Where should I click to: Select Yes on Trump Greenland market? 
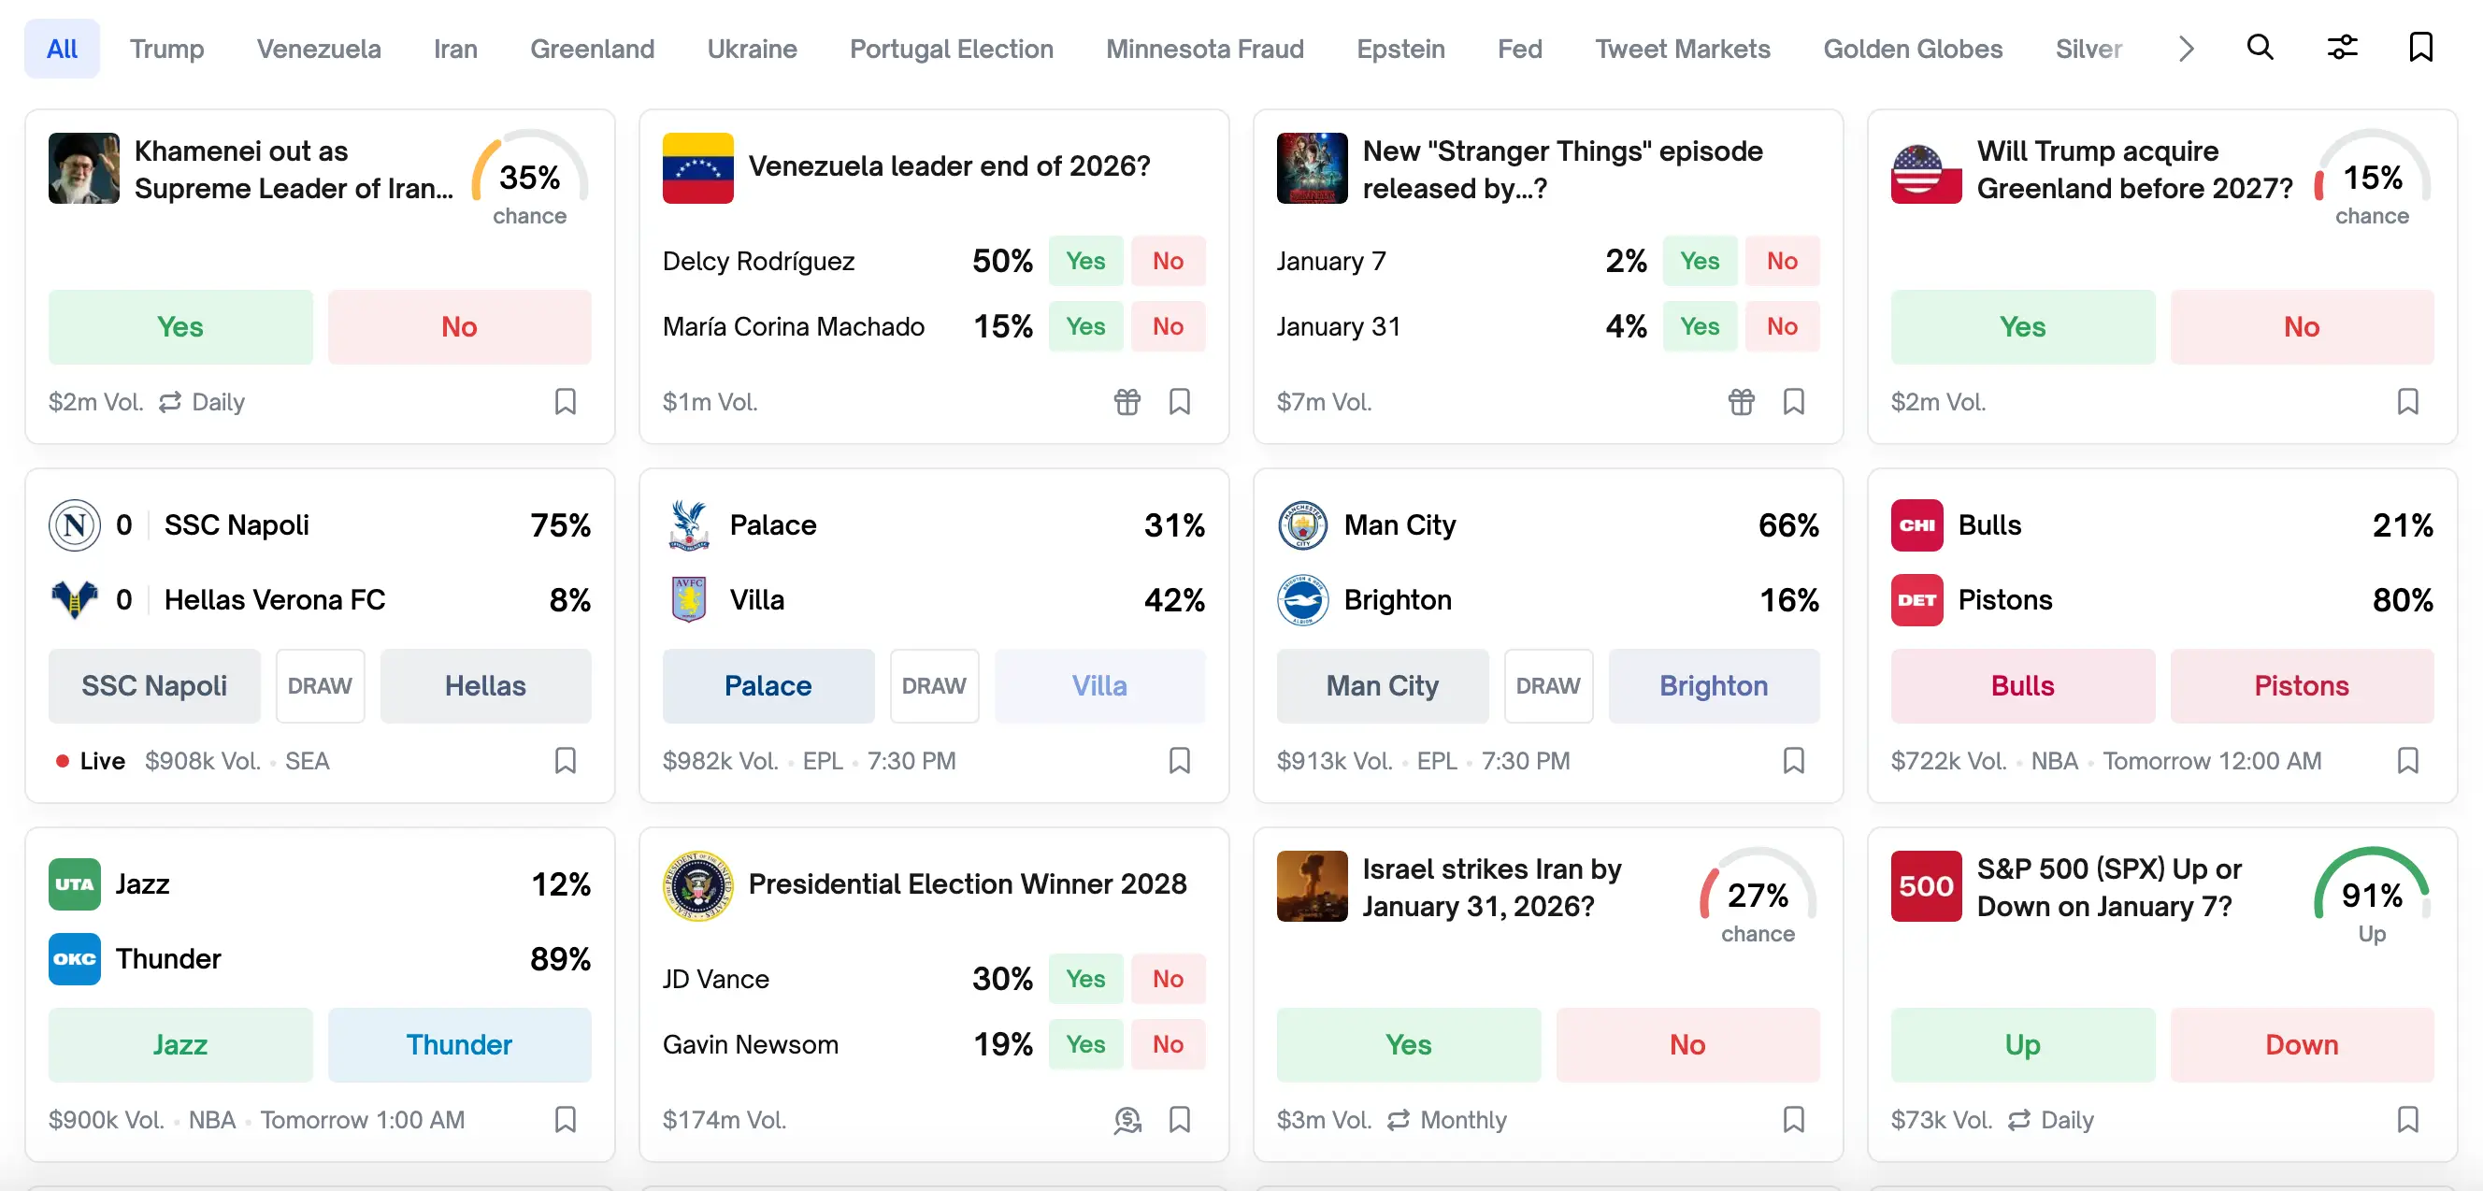coord(2021,326)
